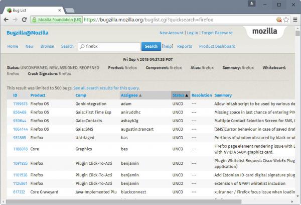Sort by the Summary column header
Screen dimensions: 301x205
tap(223, 95)
